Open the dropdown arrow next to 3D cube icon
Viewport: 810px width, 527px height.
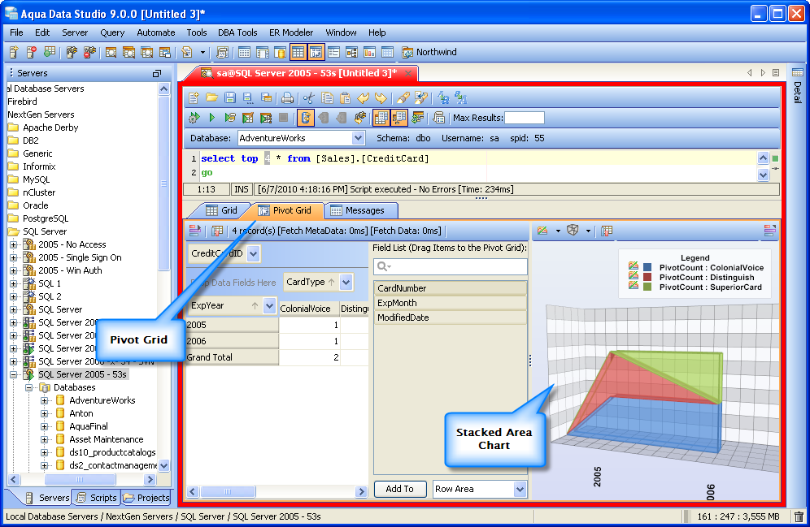[x=588, y=231]
